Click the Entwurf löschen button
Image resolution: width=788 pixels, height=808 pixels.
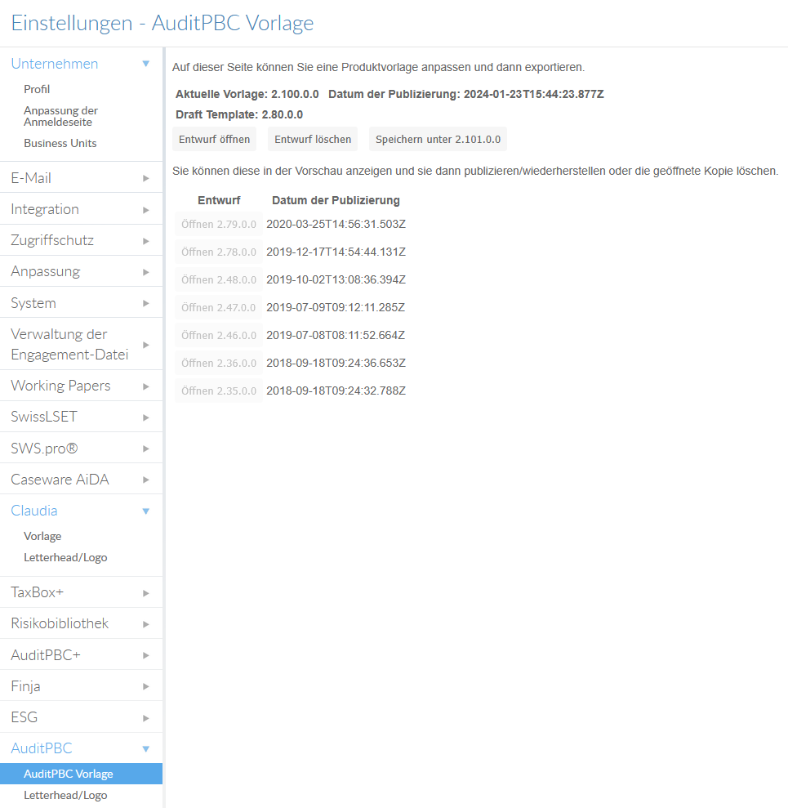tap(313, 139)
